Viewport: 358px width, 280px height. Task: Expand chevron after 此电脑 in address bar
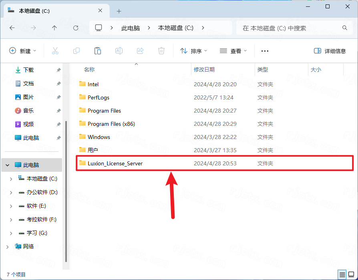149,28
